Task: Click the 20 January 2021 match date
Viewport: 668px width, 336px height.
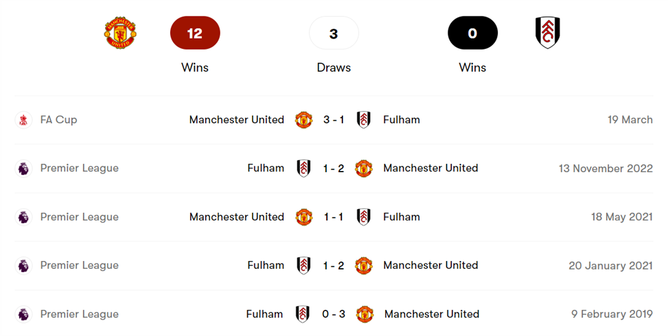Action: click(611, 266)
